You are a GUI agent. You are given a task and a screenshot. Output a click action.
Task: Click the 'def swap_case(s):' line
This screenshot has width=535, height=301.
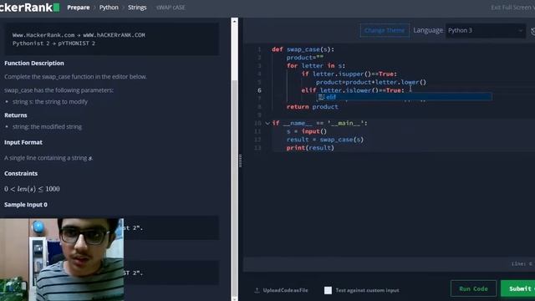[x=303, y=49]
